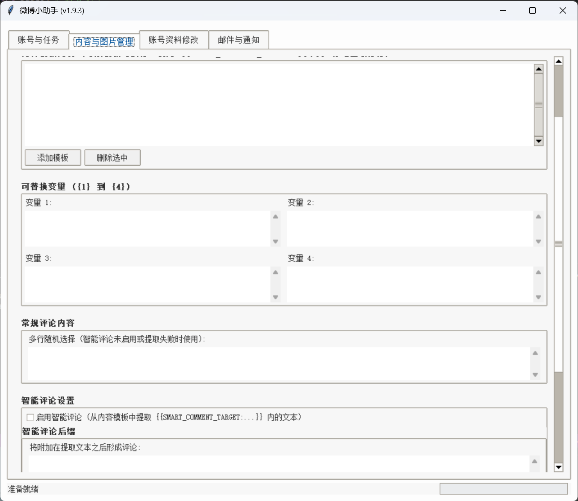Click the 变量 3 scroll-down arrow
Viewport: 578px width, 501px height.
click(276, 297)
